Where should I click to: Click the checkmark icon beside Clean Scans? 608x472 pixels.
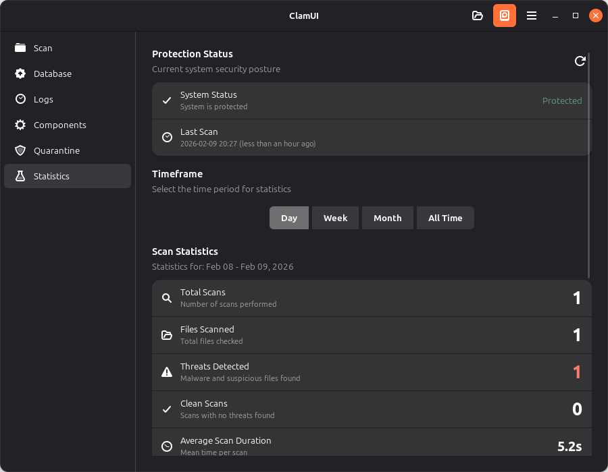pos(167,409)
